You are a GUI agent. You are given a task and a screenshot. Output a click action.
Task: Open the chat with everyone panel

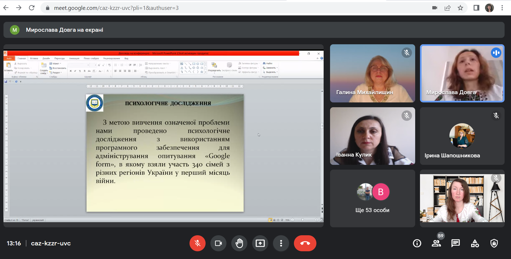pos(455,243)
